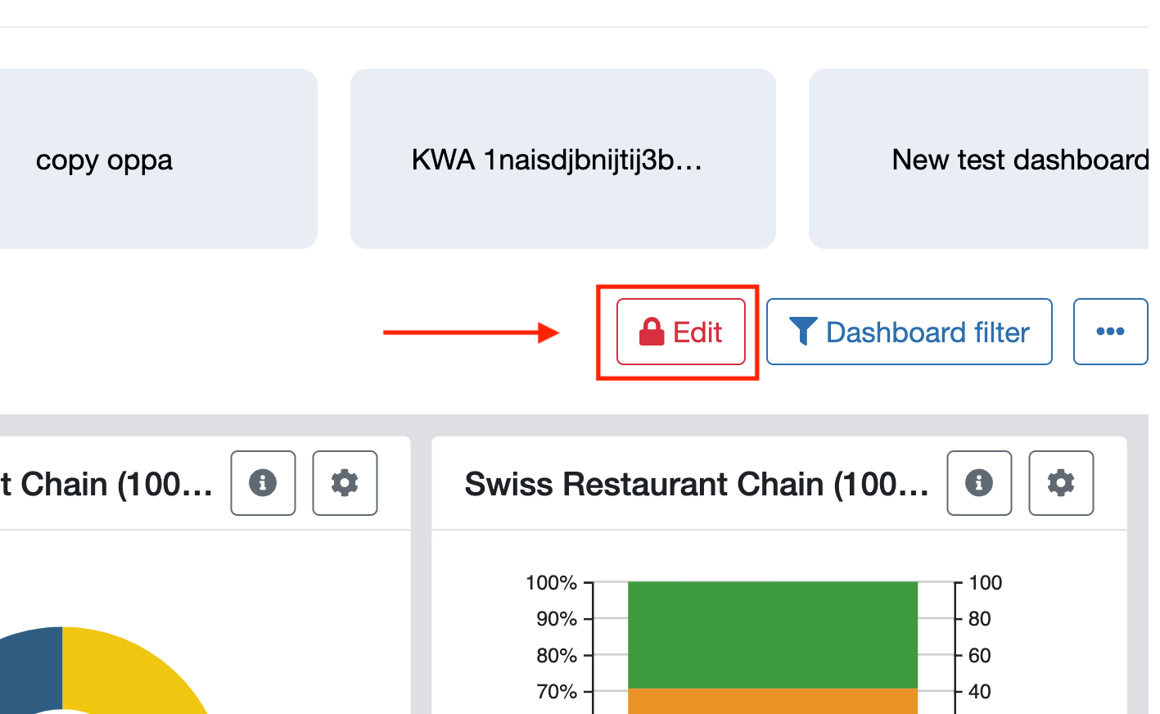Screen dimensions: 1160x714
Task: Open the Dashboard filter
Action: [909, 332]
